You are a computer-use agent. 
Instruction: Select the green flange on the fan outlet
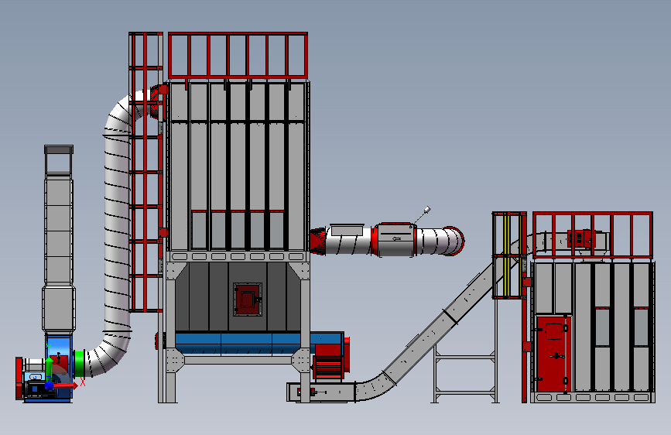tap(79, 364)
